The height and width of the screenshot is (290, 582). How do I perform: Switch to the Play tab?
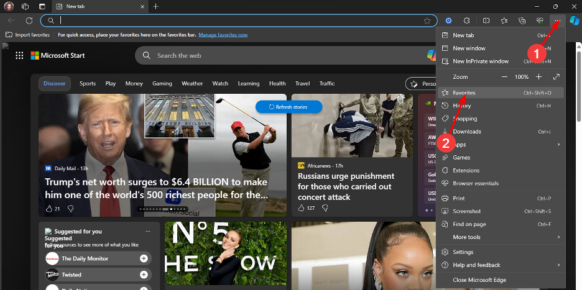coord(110,84)
